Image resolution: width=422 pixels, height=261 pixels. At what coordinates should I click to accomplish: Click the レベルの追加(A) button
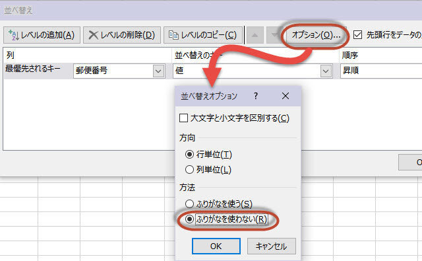[x=42, y=35]
